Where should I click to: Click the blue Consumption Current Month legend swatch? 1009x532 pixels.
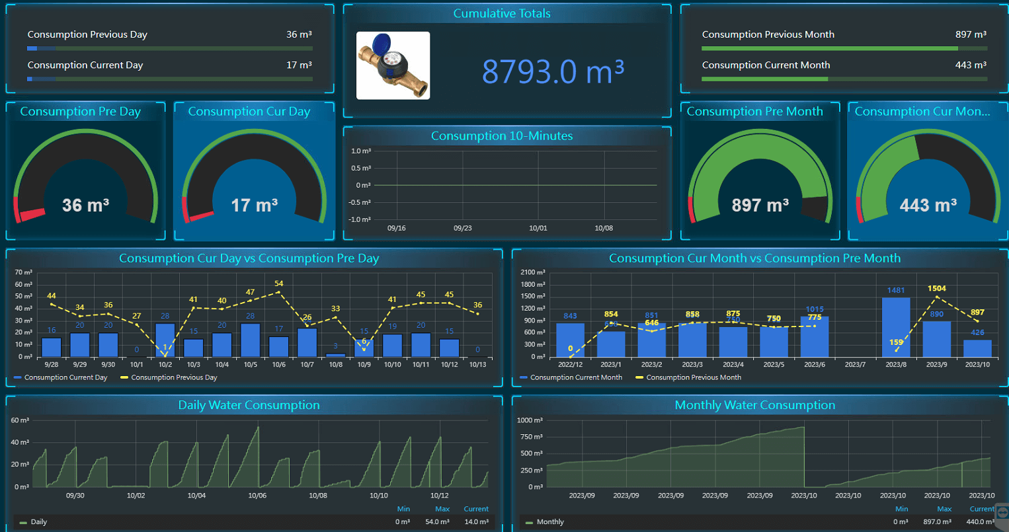pyautogui.click(x=524, y=377)
